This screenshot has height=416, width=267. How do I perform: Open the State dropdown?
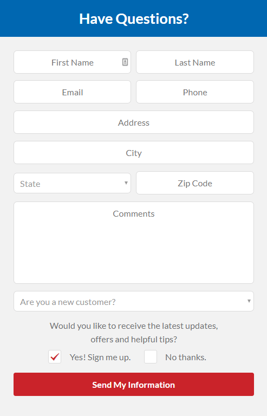tap(73, 183)
